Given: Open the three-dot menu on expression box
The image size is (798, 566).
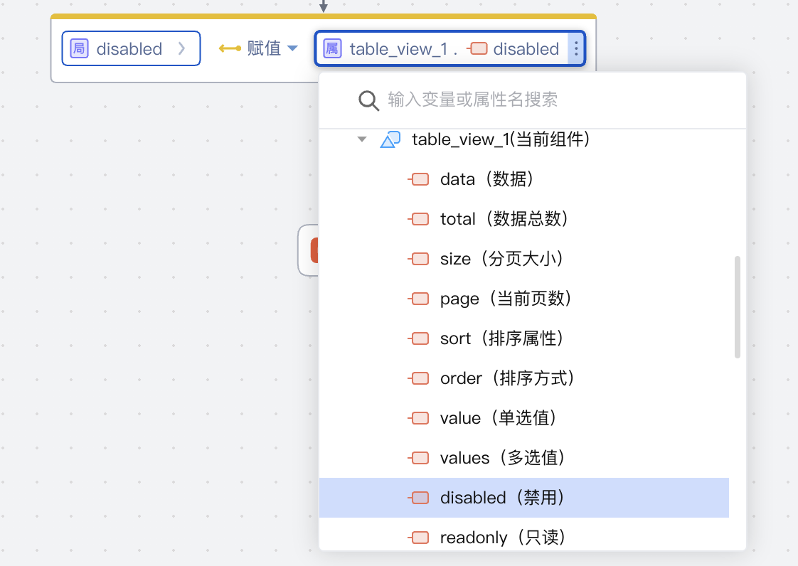Looking at the screenshot, I should [576, 49].
